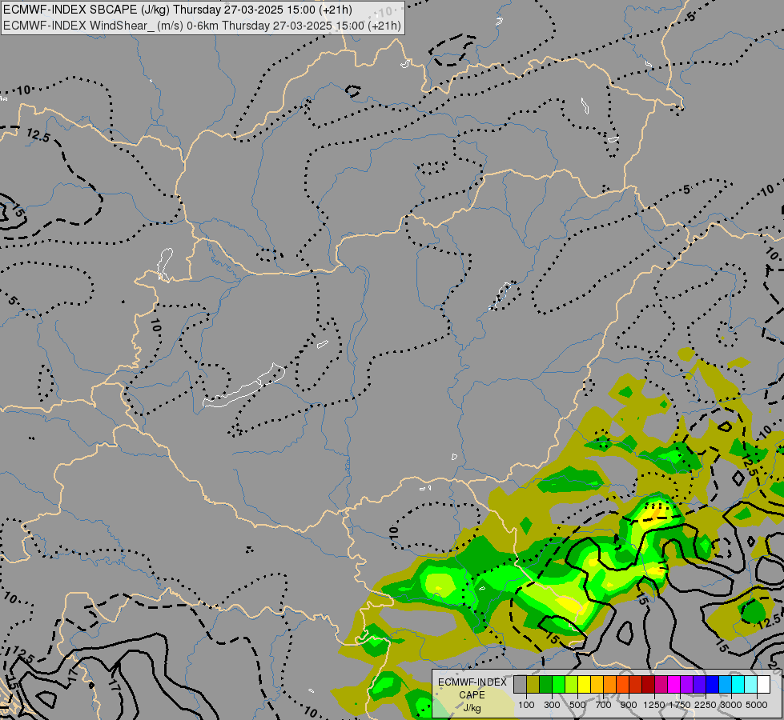The width and height of the screenshot is (784, 720).
Task: Pick the bright magenta swatch left of 1750
Action: tap(674, 684)
